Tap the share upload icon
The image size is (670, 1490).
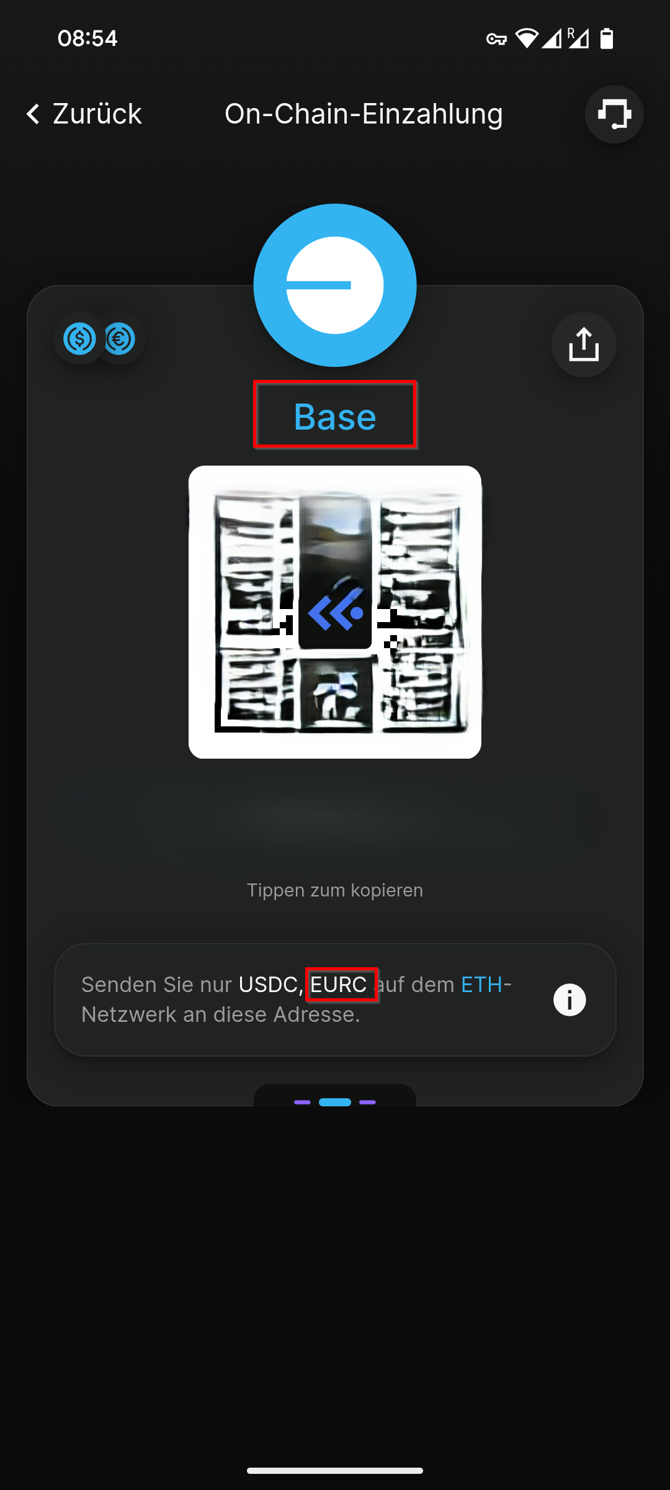pos(584,345)
